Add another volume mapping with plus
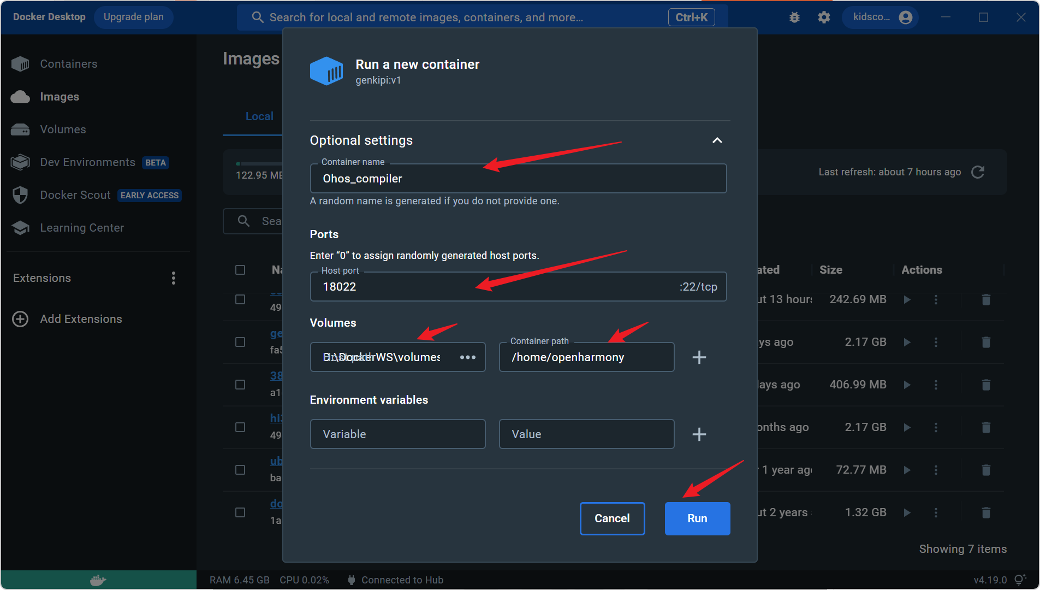Image resolution: width=1040 pixels, height=590 pixels. tap(699, 357)
